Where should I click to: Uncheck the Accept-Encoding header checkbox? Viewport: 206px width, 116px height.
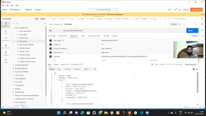(x=51, y=48)
